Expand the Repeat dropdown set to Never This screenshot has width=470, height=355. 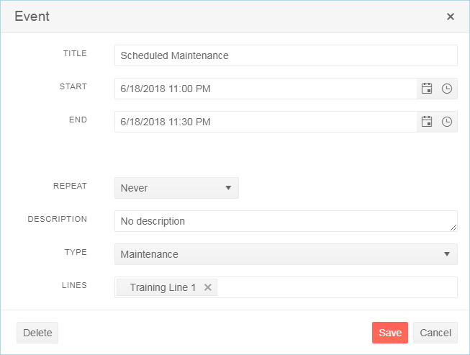[x=176, y=188]
